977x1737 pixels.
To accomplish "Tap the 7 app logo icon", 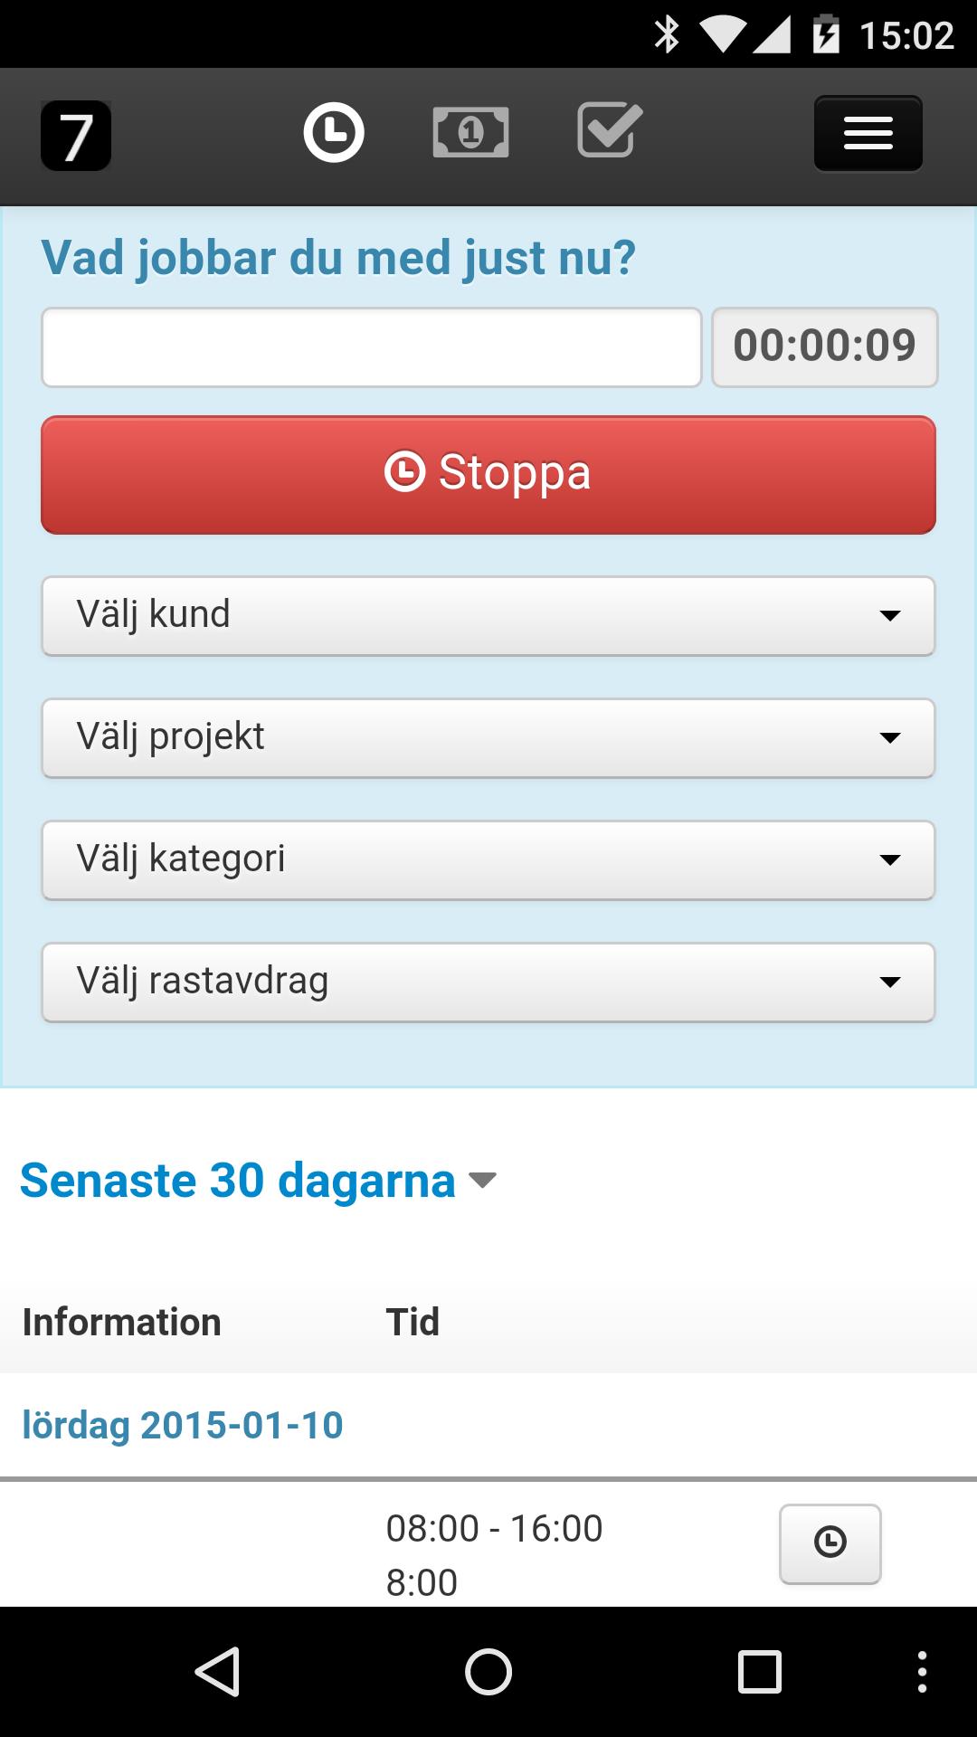I will pos(76,136).
